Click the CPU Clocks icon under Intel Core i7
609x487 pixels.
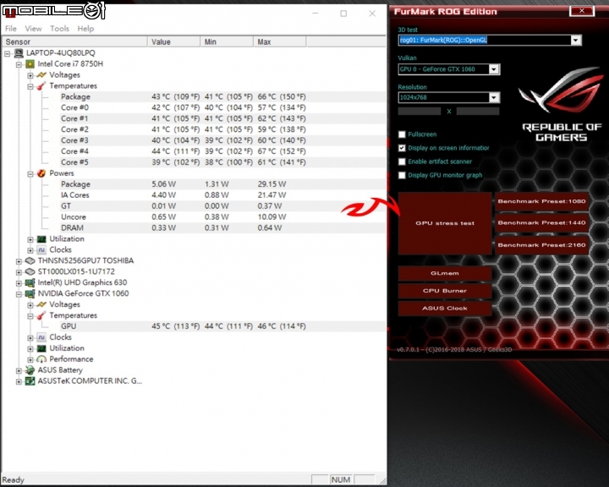[x=41, y=249]
